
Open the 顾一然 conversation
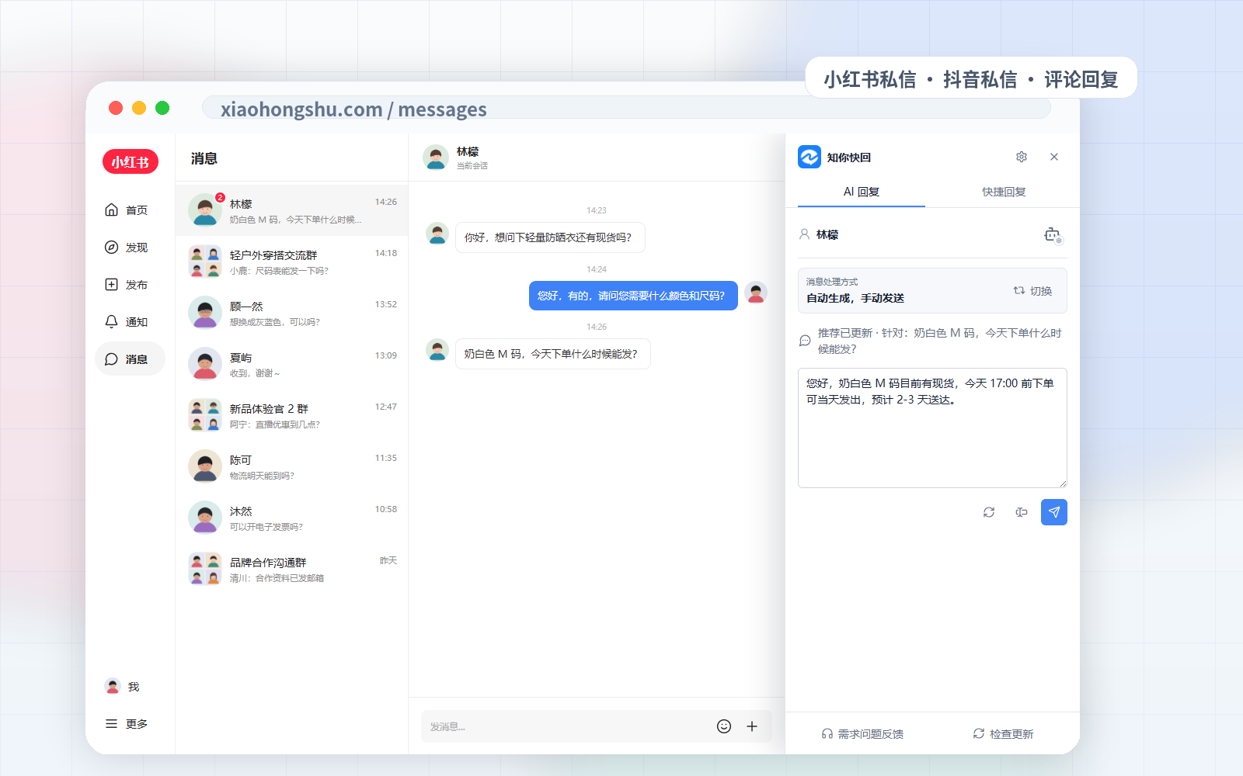click(291, 313)
